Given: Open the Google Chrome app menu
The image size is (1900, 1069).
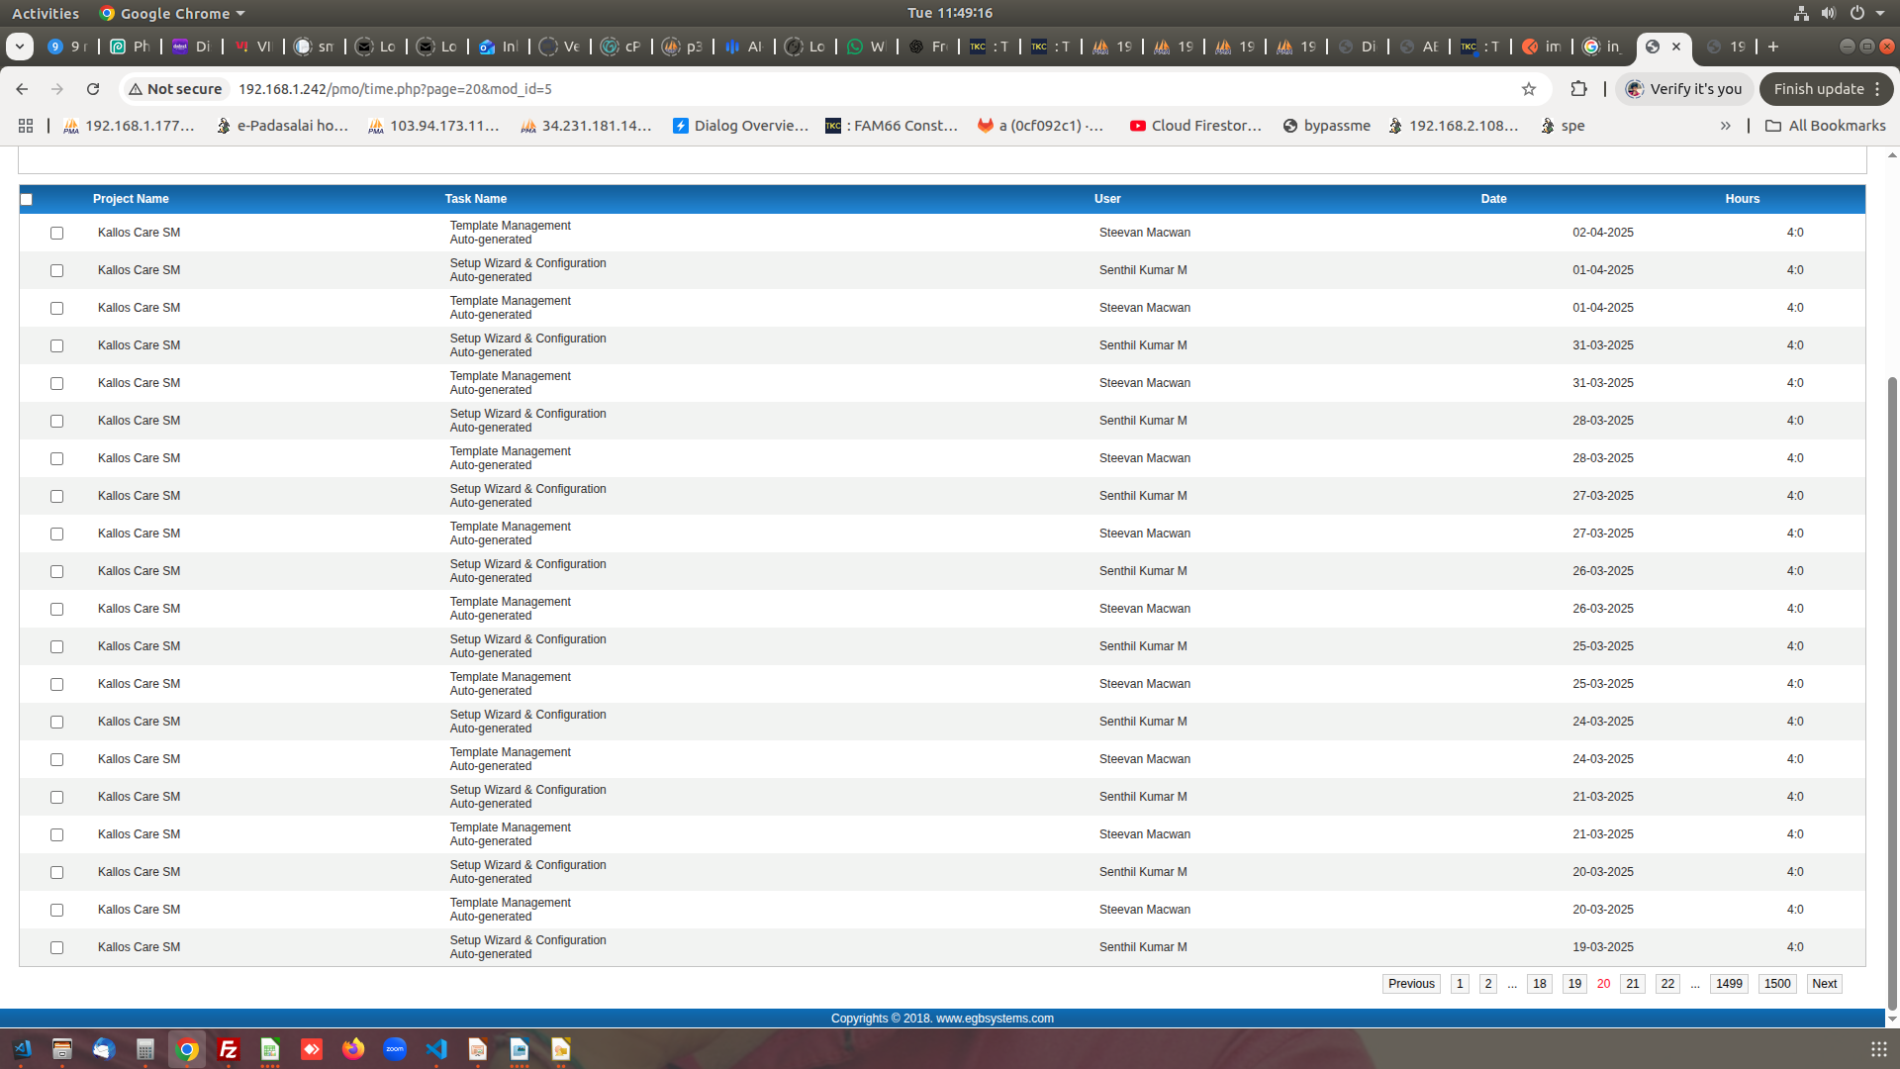Looking at the screenshot, I should pyautogui.click(x=173, y=13).
